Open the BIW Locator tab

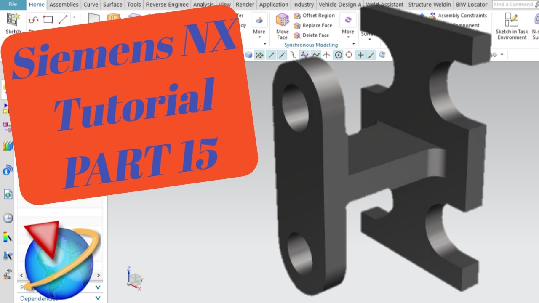click(x=472, y=5)
